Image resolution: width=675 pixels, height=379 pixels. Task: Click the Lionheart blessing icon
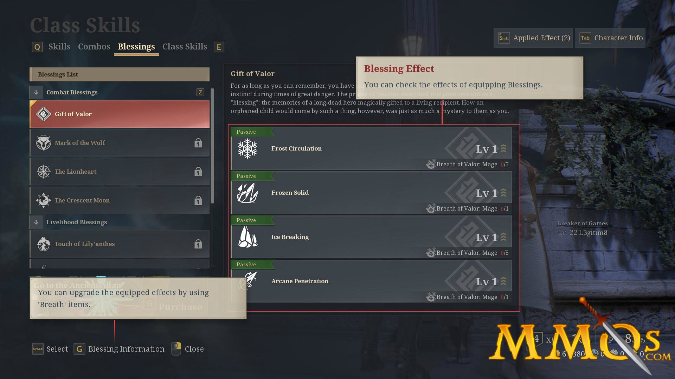coord(43,172)
